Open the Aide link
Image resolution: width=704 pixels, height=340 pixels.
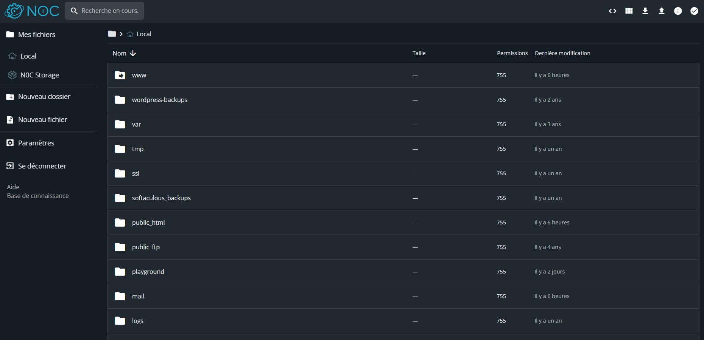[x=13, y=187]
